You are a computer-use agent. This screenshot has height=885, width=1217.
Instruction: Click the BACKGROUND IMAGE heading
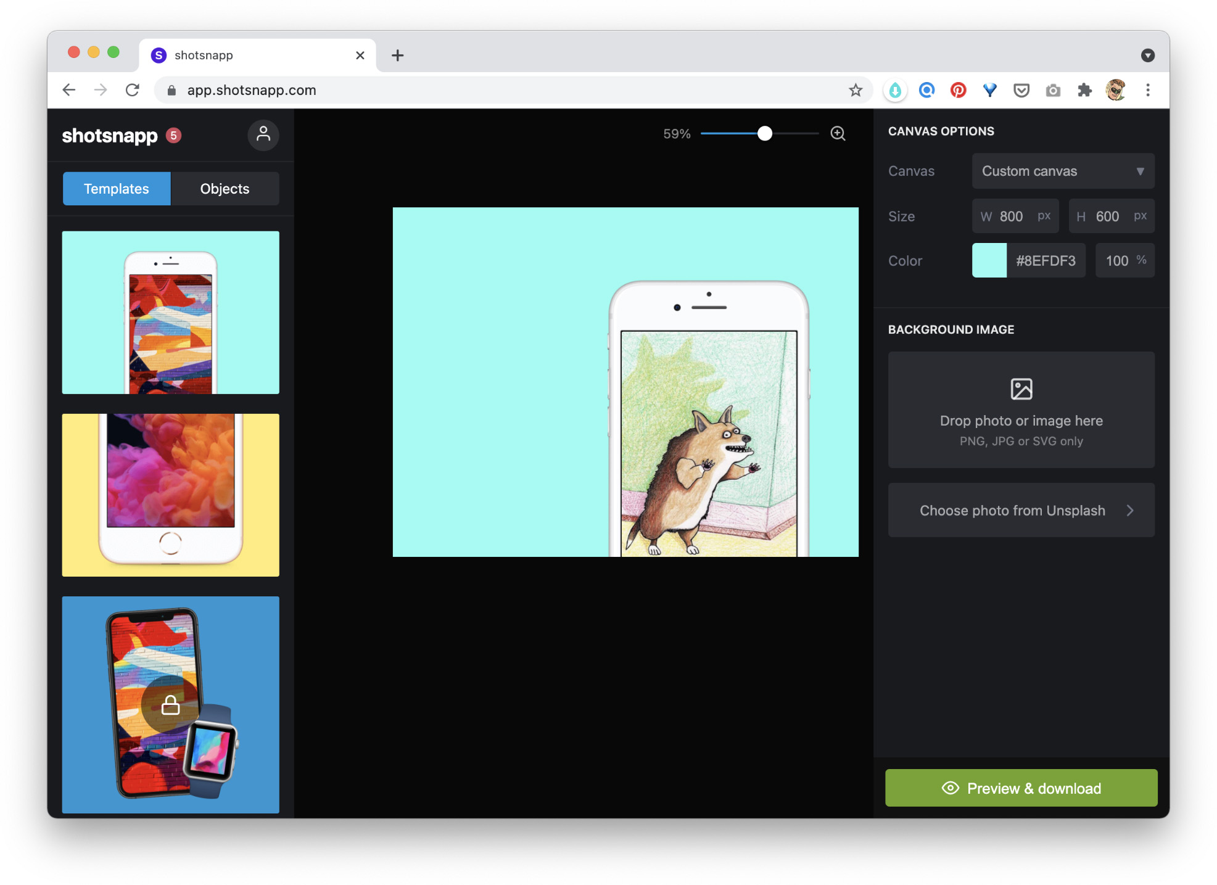coord(951,329)
